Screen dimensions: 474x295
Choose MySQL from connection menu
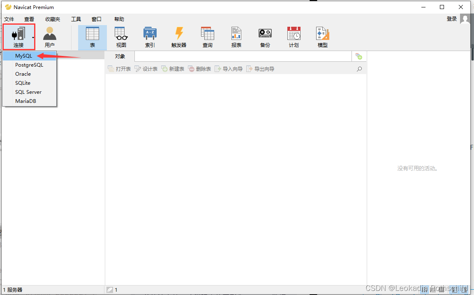pyautogui.click(x=29, y=56)
